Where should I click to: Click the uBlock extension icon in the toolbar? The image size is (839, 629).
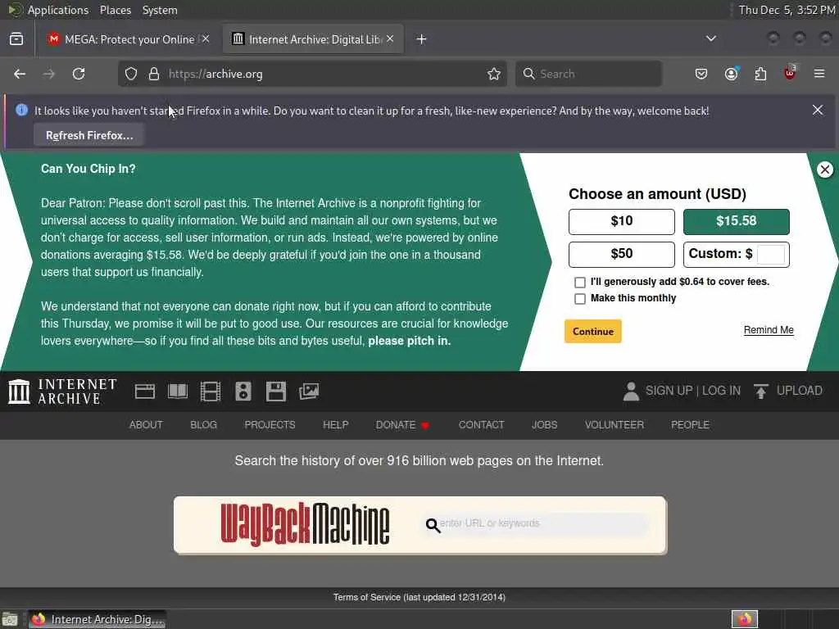point(790,73)
